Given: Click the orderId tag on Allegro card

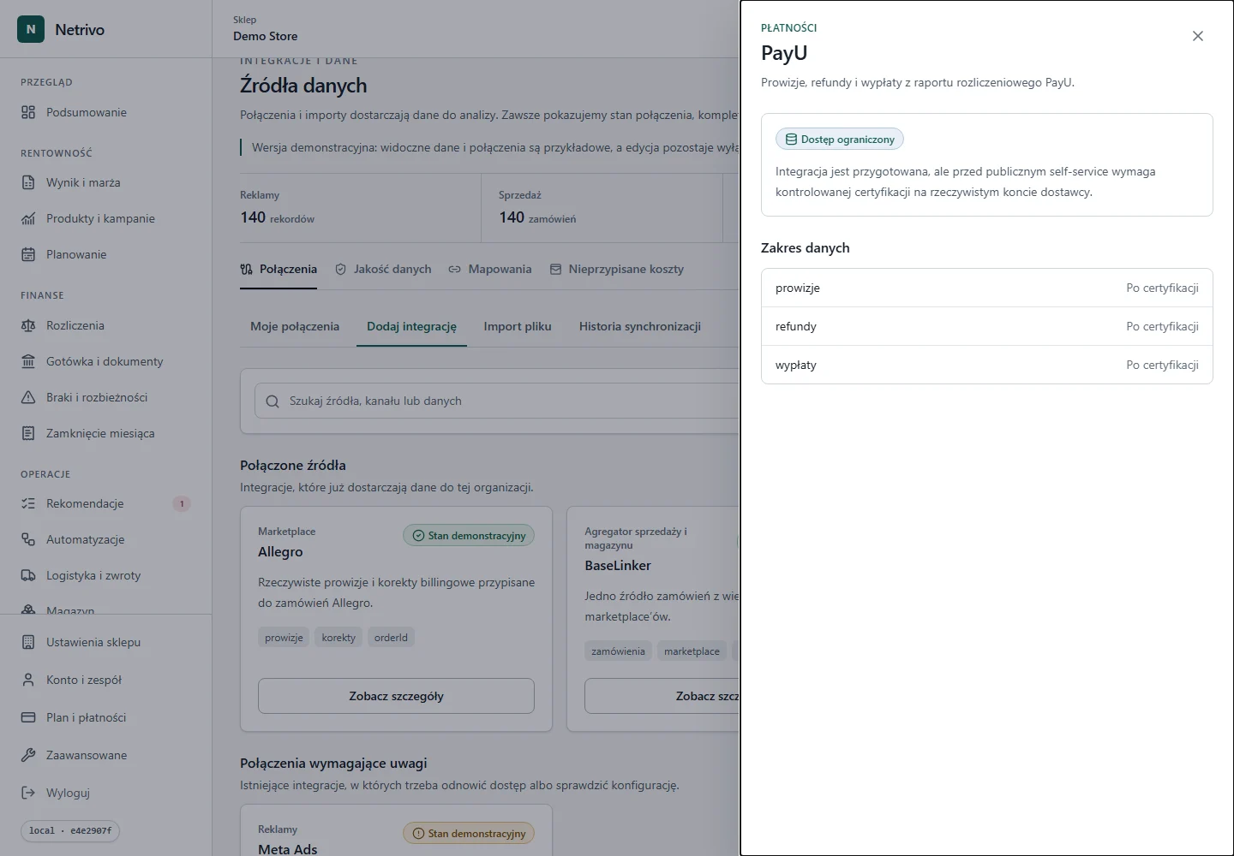Looking at the screenshot, I should pyautogui.click(x=391, y=637).
